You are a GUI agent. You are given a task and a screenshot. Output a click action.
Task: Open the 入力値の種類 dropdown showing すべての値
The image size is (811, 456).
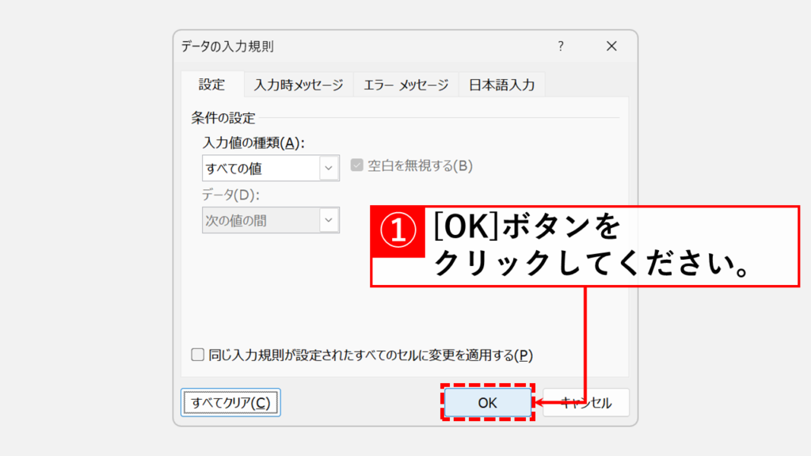click(271, 168)
